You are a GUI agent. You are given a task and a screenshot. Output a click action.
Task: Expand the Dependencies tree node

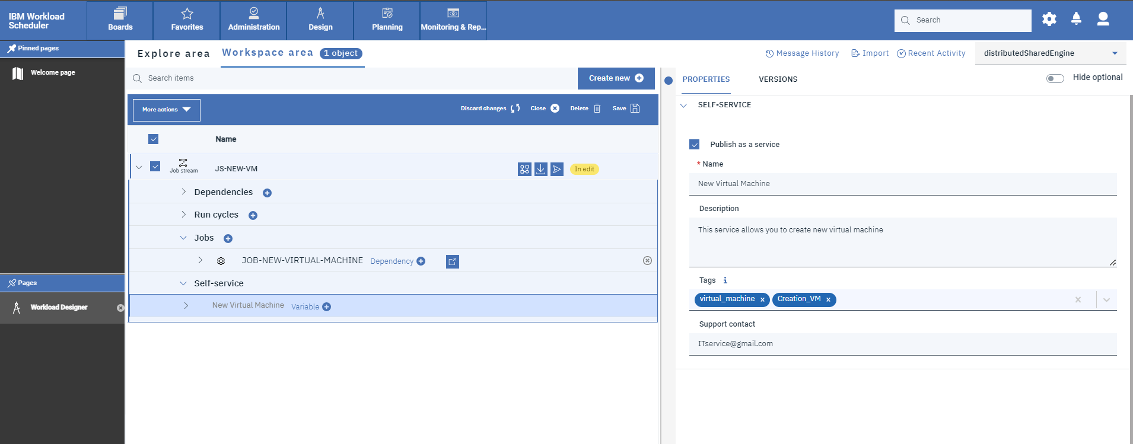point(184,192)
